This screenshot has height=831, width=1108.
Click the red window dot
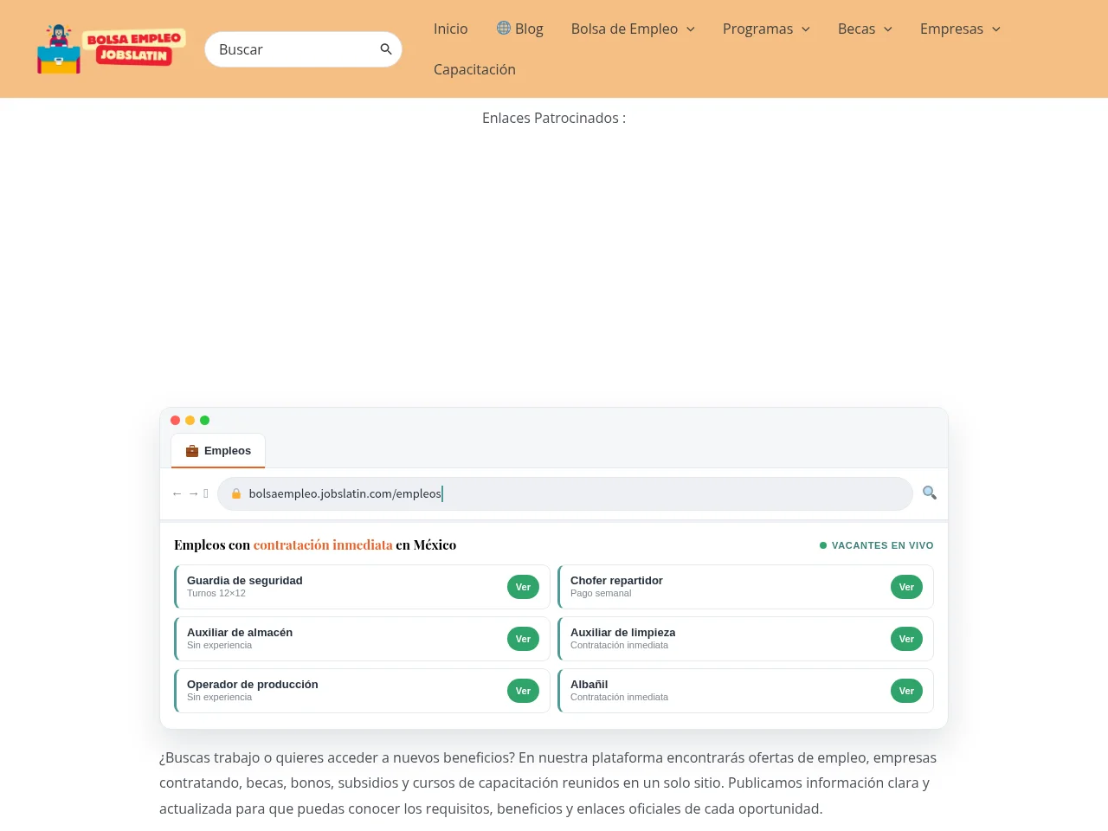click(176, 421)
